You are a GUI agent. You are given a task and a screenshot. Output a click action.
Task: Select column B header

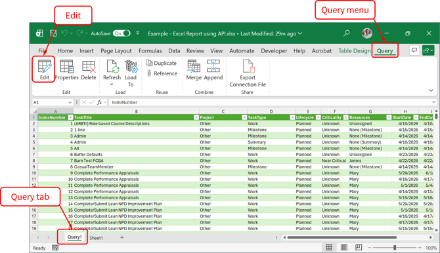click(137, 111)
